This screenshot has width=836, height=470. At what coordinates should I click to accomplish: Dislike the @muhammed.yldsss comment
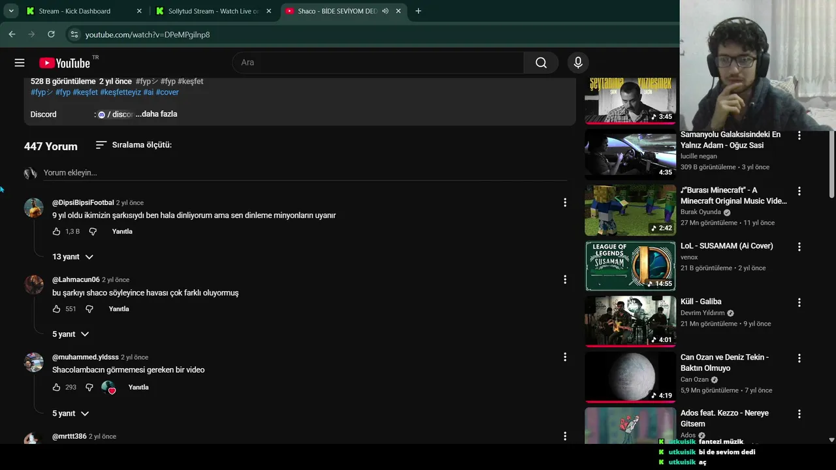pyautogui.click(x=89, y=387)
